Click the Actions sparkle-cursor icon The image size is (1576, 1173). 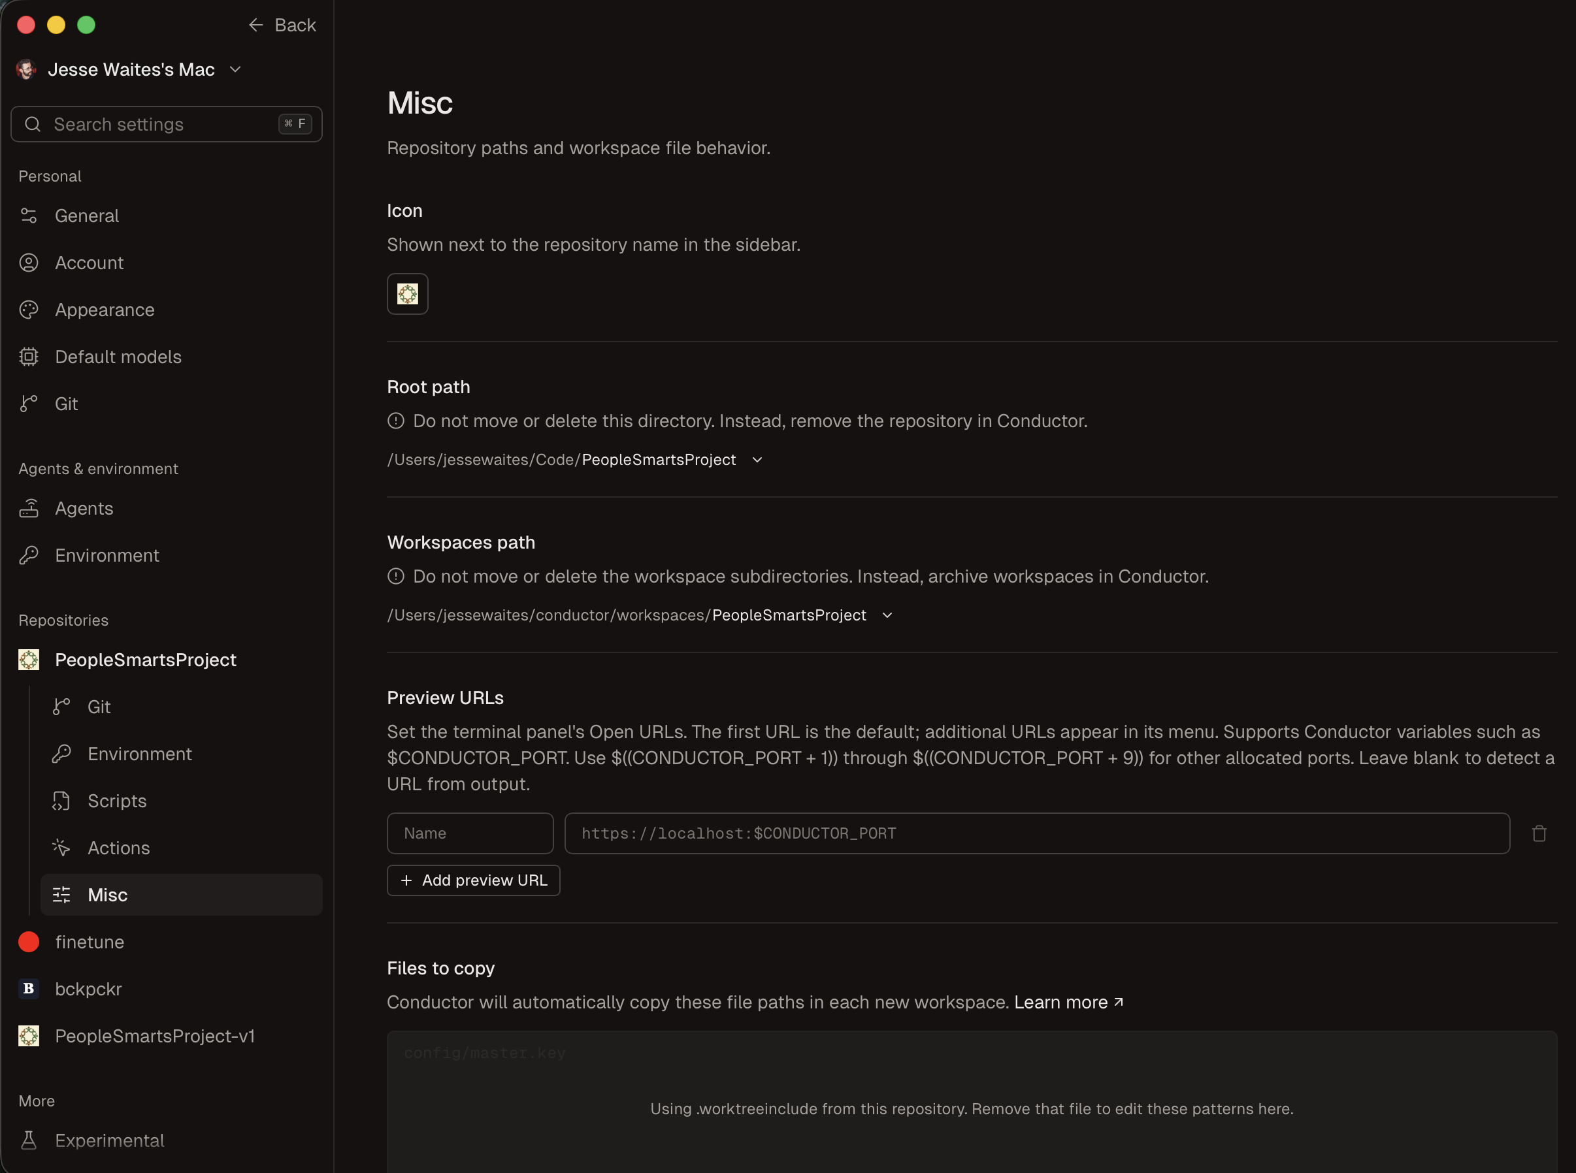(61, 848)
